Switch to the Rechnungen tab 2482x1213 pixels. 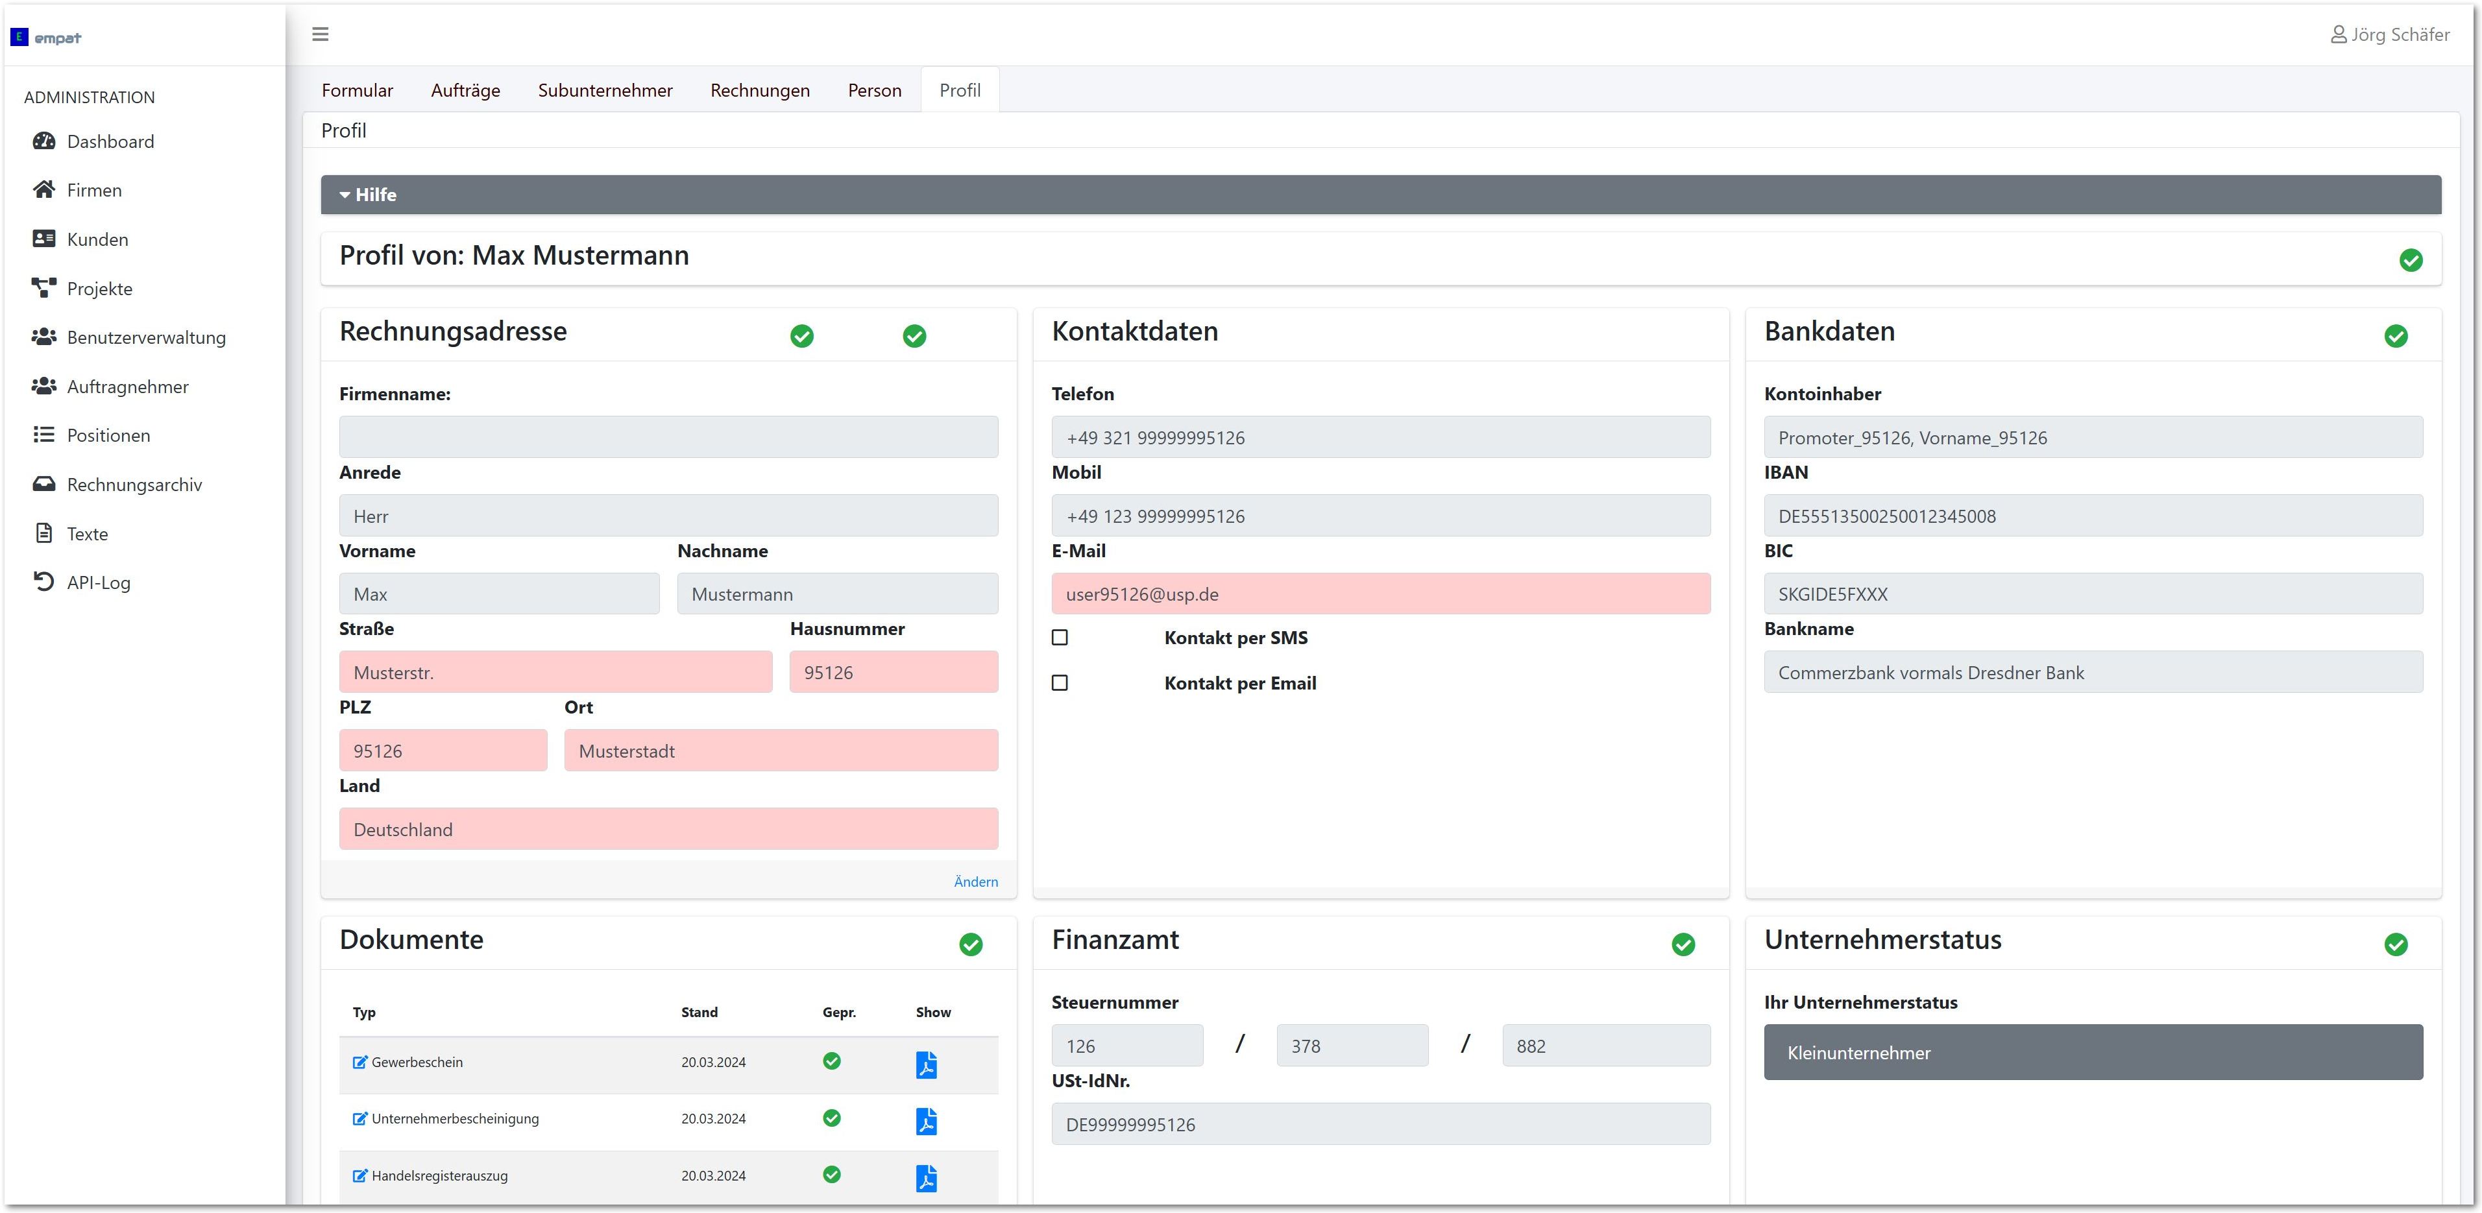(x=759, y=91)
